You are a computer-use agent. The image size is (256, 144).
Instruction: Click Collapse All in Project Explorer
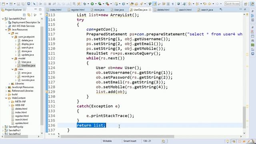(x=24, y=15)
